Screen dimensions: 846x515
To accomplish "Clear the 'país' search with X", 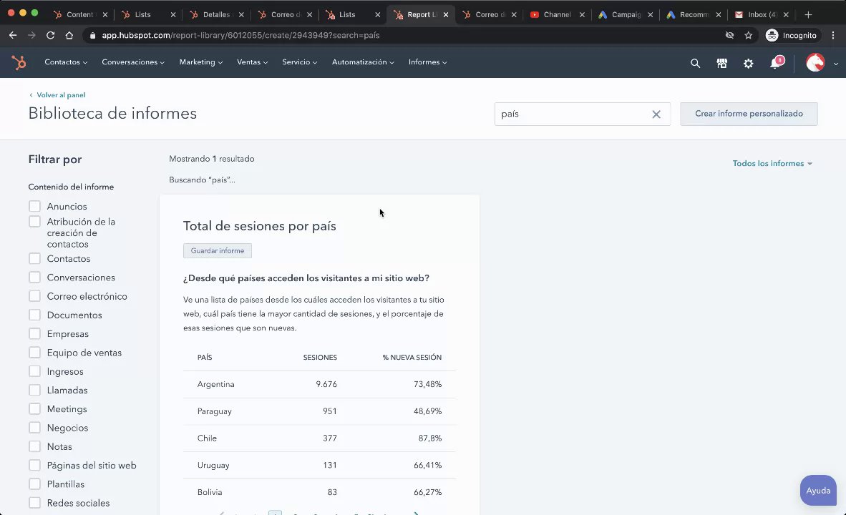I will coord(656,114).
